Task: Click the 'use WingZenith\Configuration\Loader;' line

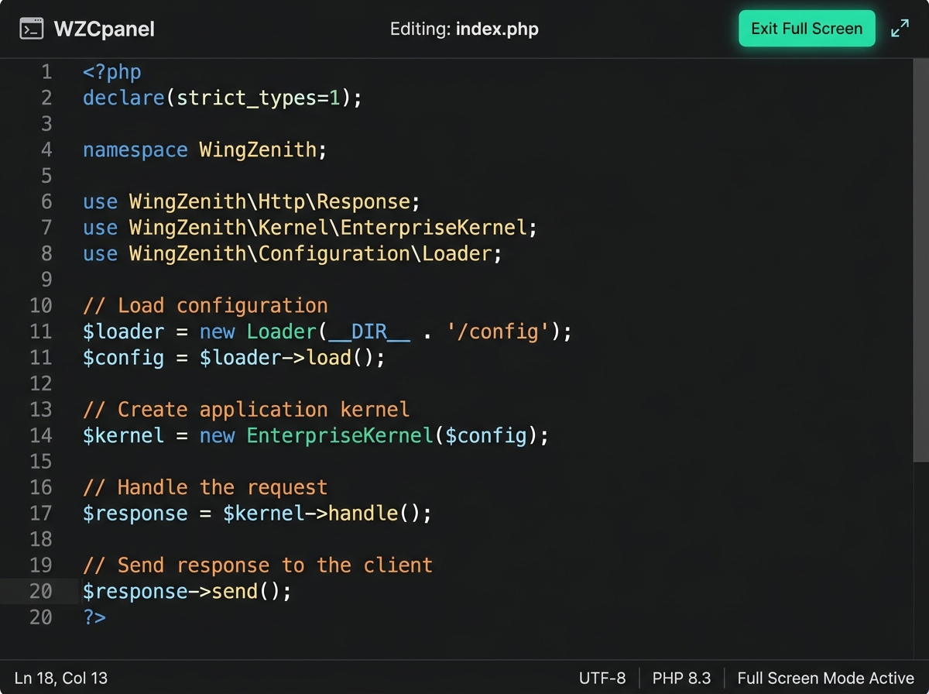Action: (x=293, y=254)
